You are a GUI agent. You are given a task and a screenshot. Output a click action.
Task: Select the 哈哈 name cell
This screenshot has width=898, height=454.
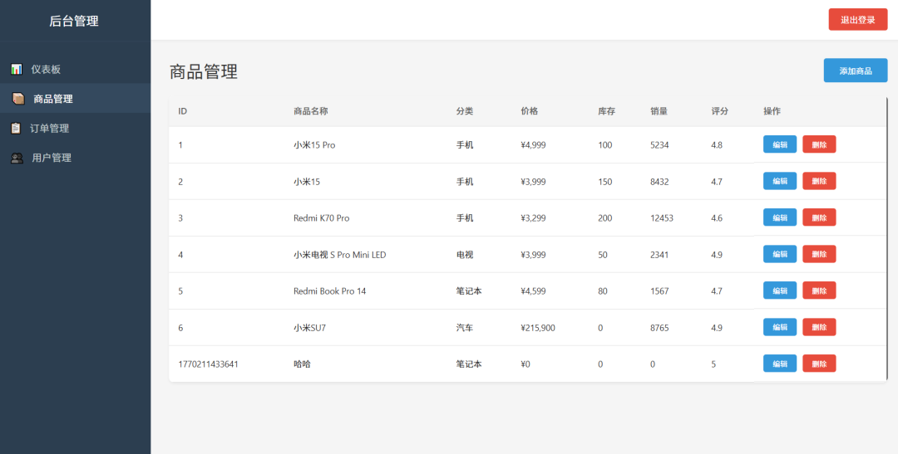pyautogui.click(x=302, y=364)
